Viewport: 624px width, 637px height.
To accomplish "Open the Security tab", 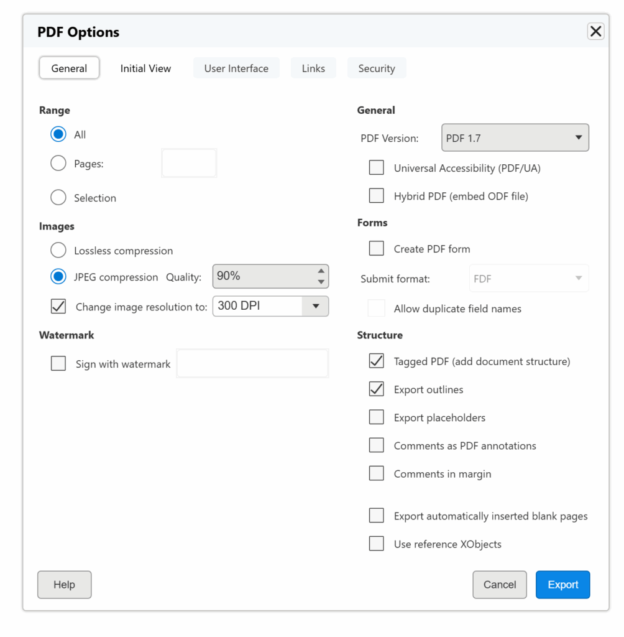I will 376,68.
